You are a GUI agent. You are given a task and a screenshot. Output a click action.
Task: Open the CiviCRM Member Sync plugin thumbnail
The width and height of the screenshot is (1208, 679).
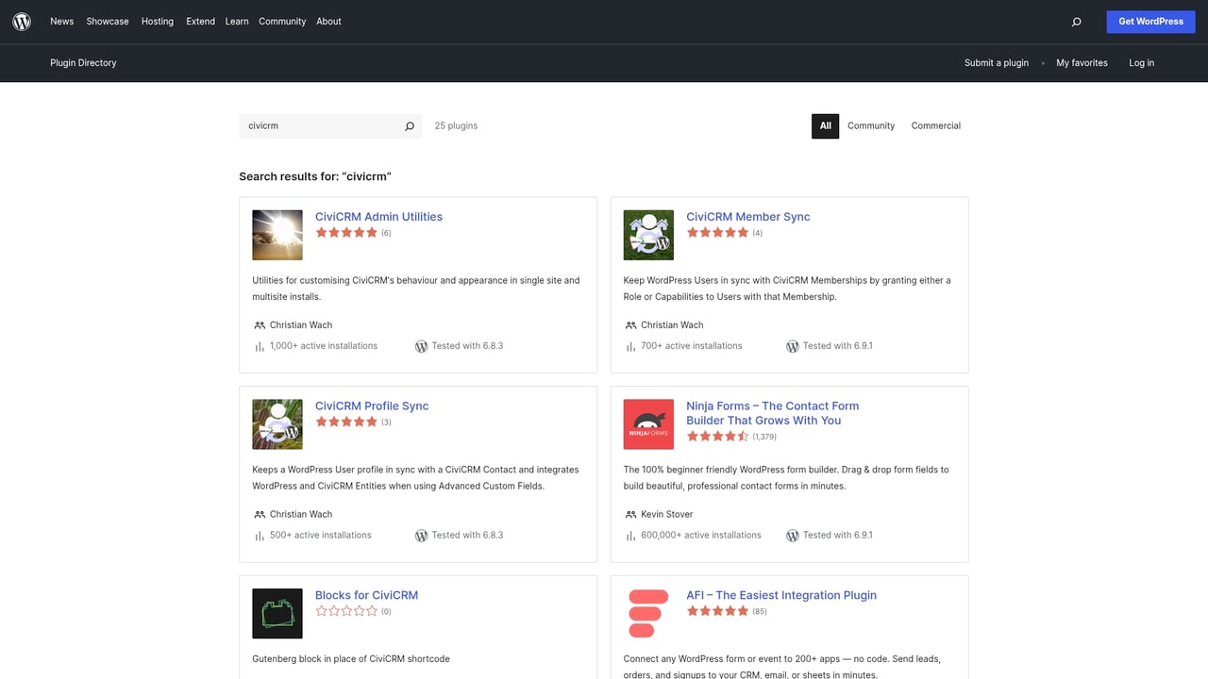[648, 235]
